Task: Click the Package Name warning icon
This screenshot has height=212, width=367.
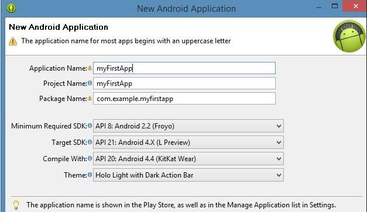Action: tap(90, 99)
